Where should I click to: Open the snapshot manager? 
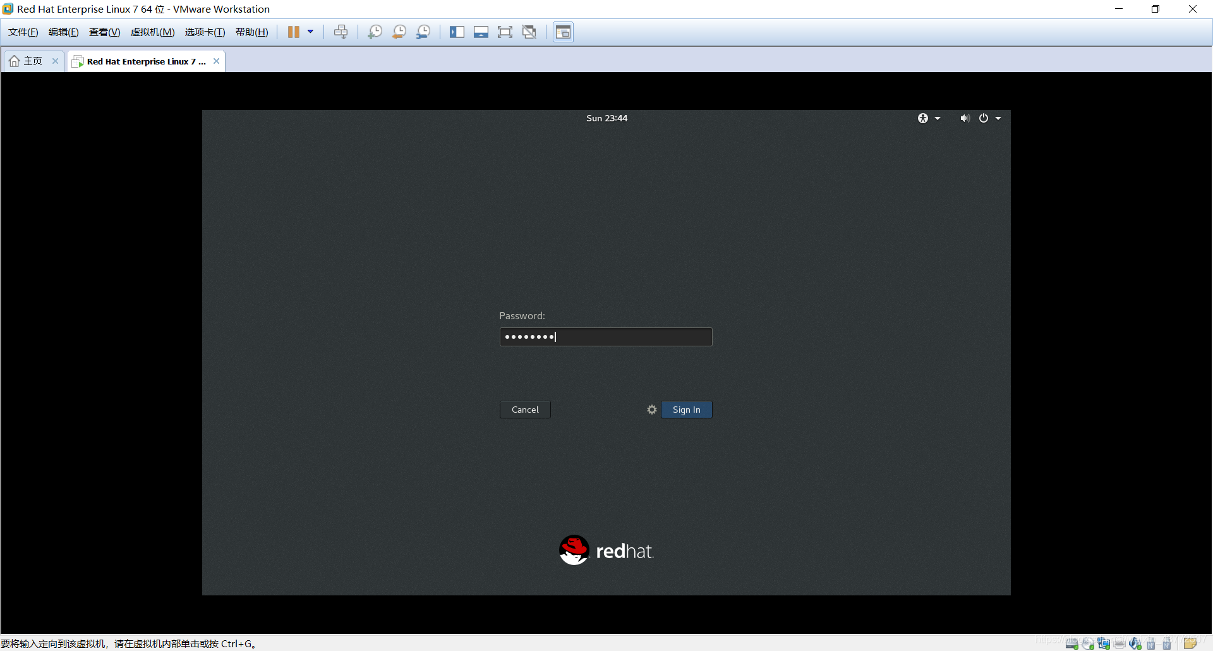click(x=423, y=32)
